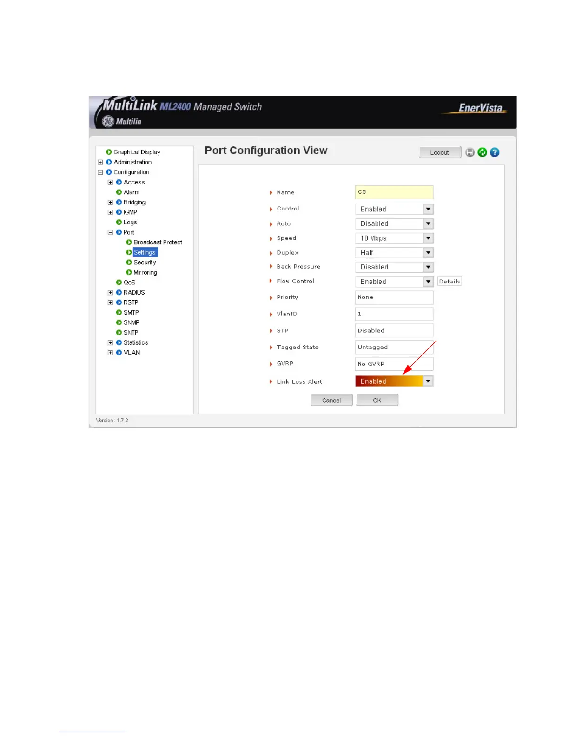Click the Version: 1.7.3 text
Viewport: 569px width, 736px height.
112,420
